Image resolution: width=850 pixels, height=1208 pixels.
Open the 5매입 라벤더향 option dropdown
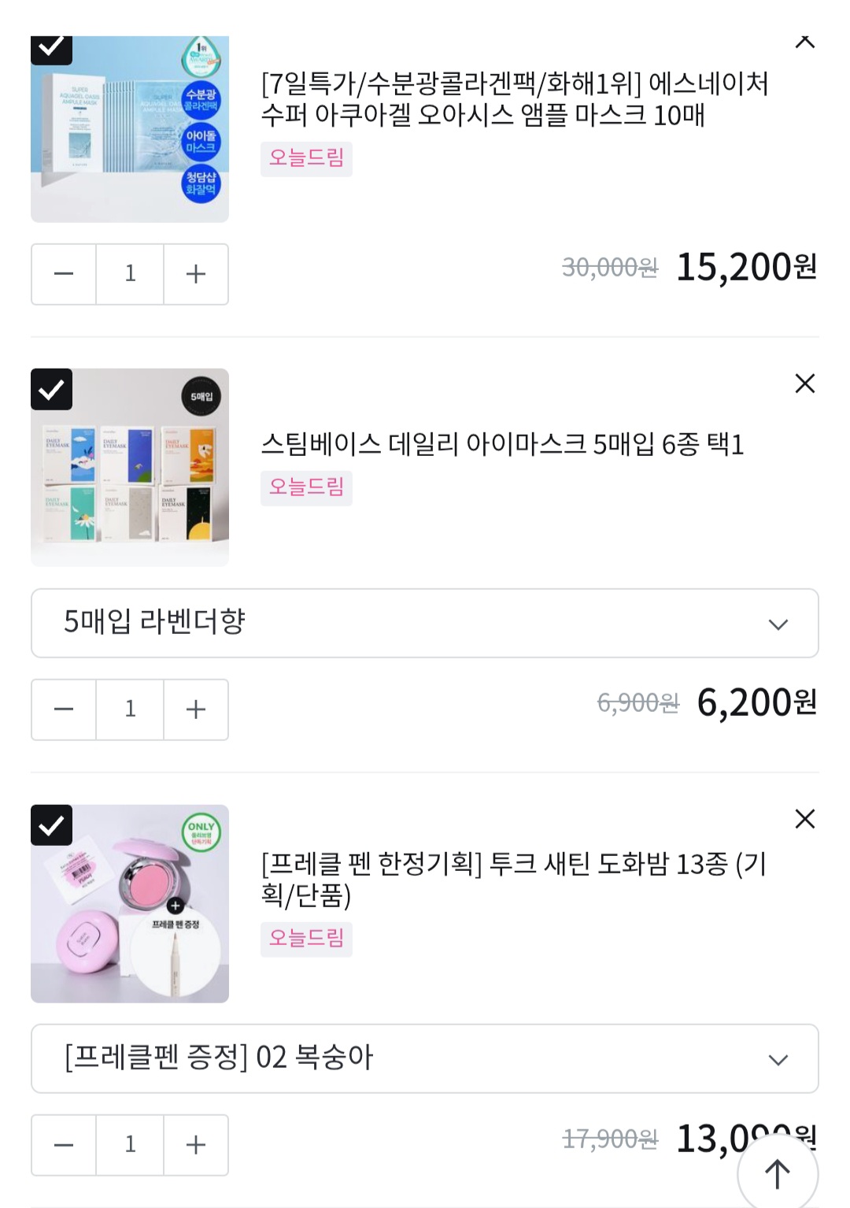pos(425,623)
